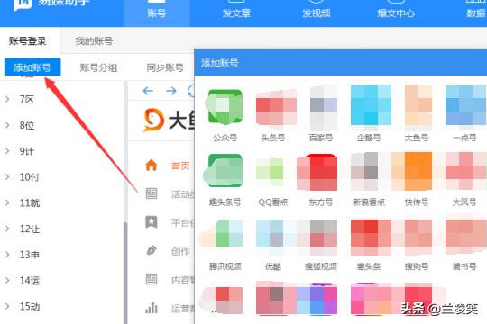Choose the 东方号 platform icon

tap(317, 172)
